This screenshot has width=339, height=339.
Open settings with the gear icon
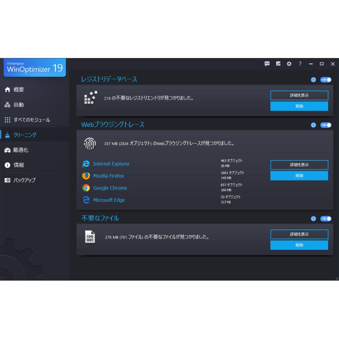[x=289, y=64]
